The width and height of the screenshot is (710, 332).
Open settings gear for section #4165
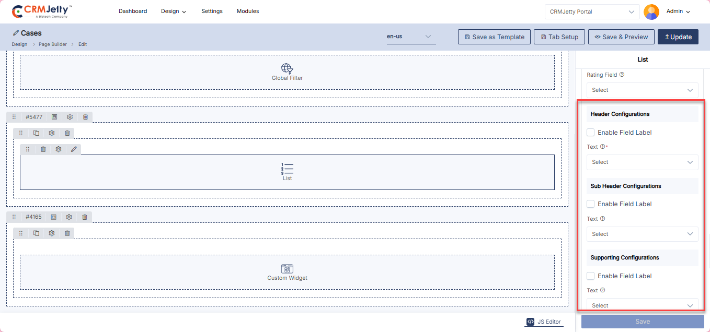tap(68, 217)
